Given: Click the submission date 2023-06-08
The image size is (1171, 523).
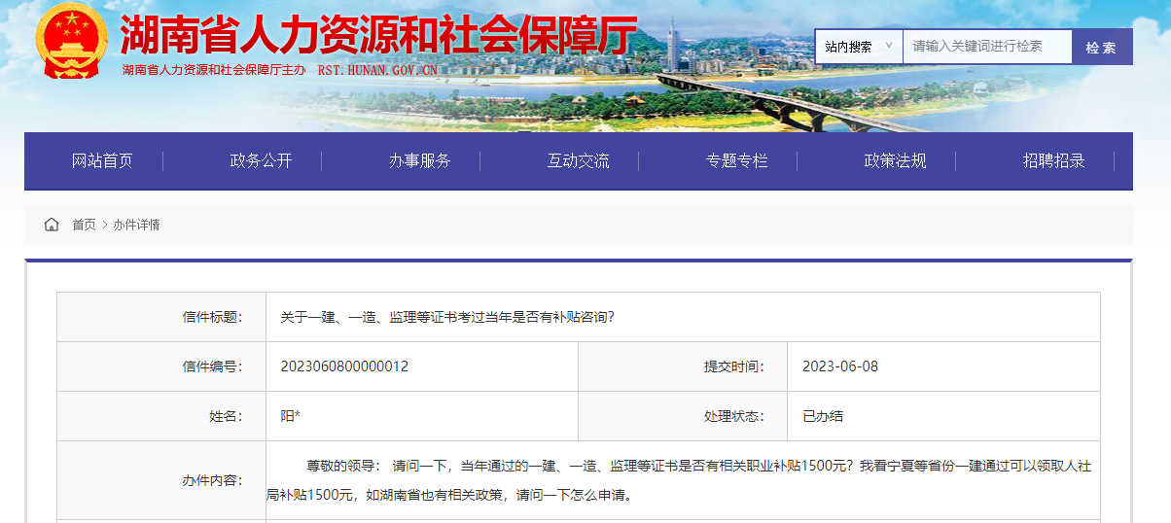Looking at the screenshot, I should tap(840, 366).
